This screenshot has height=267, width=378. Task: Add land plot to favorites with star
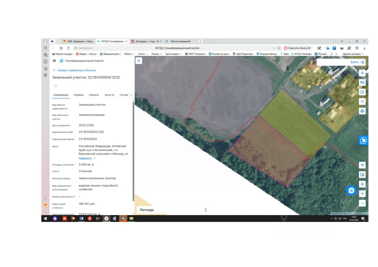click(x=56, y=86)
